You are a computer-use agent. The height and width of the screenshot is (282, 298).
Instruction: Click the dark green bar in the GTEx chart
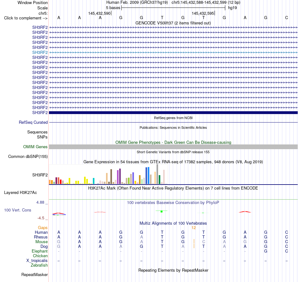pos(159,180)
